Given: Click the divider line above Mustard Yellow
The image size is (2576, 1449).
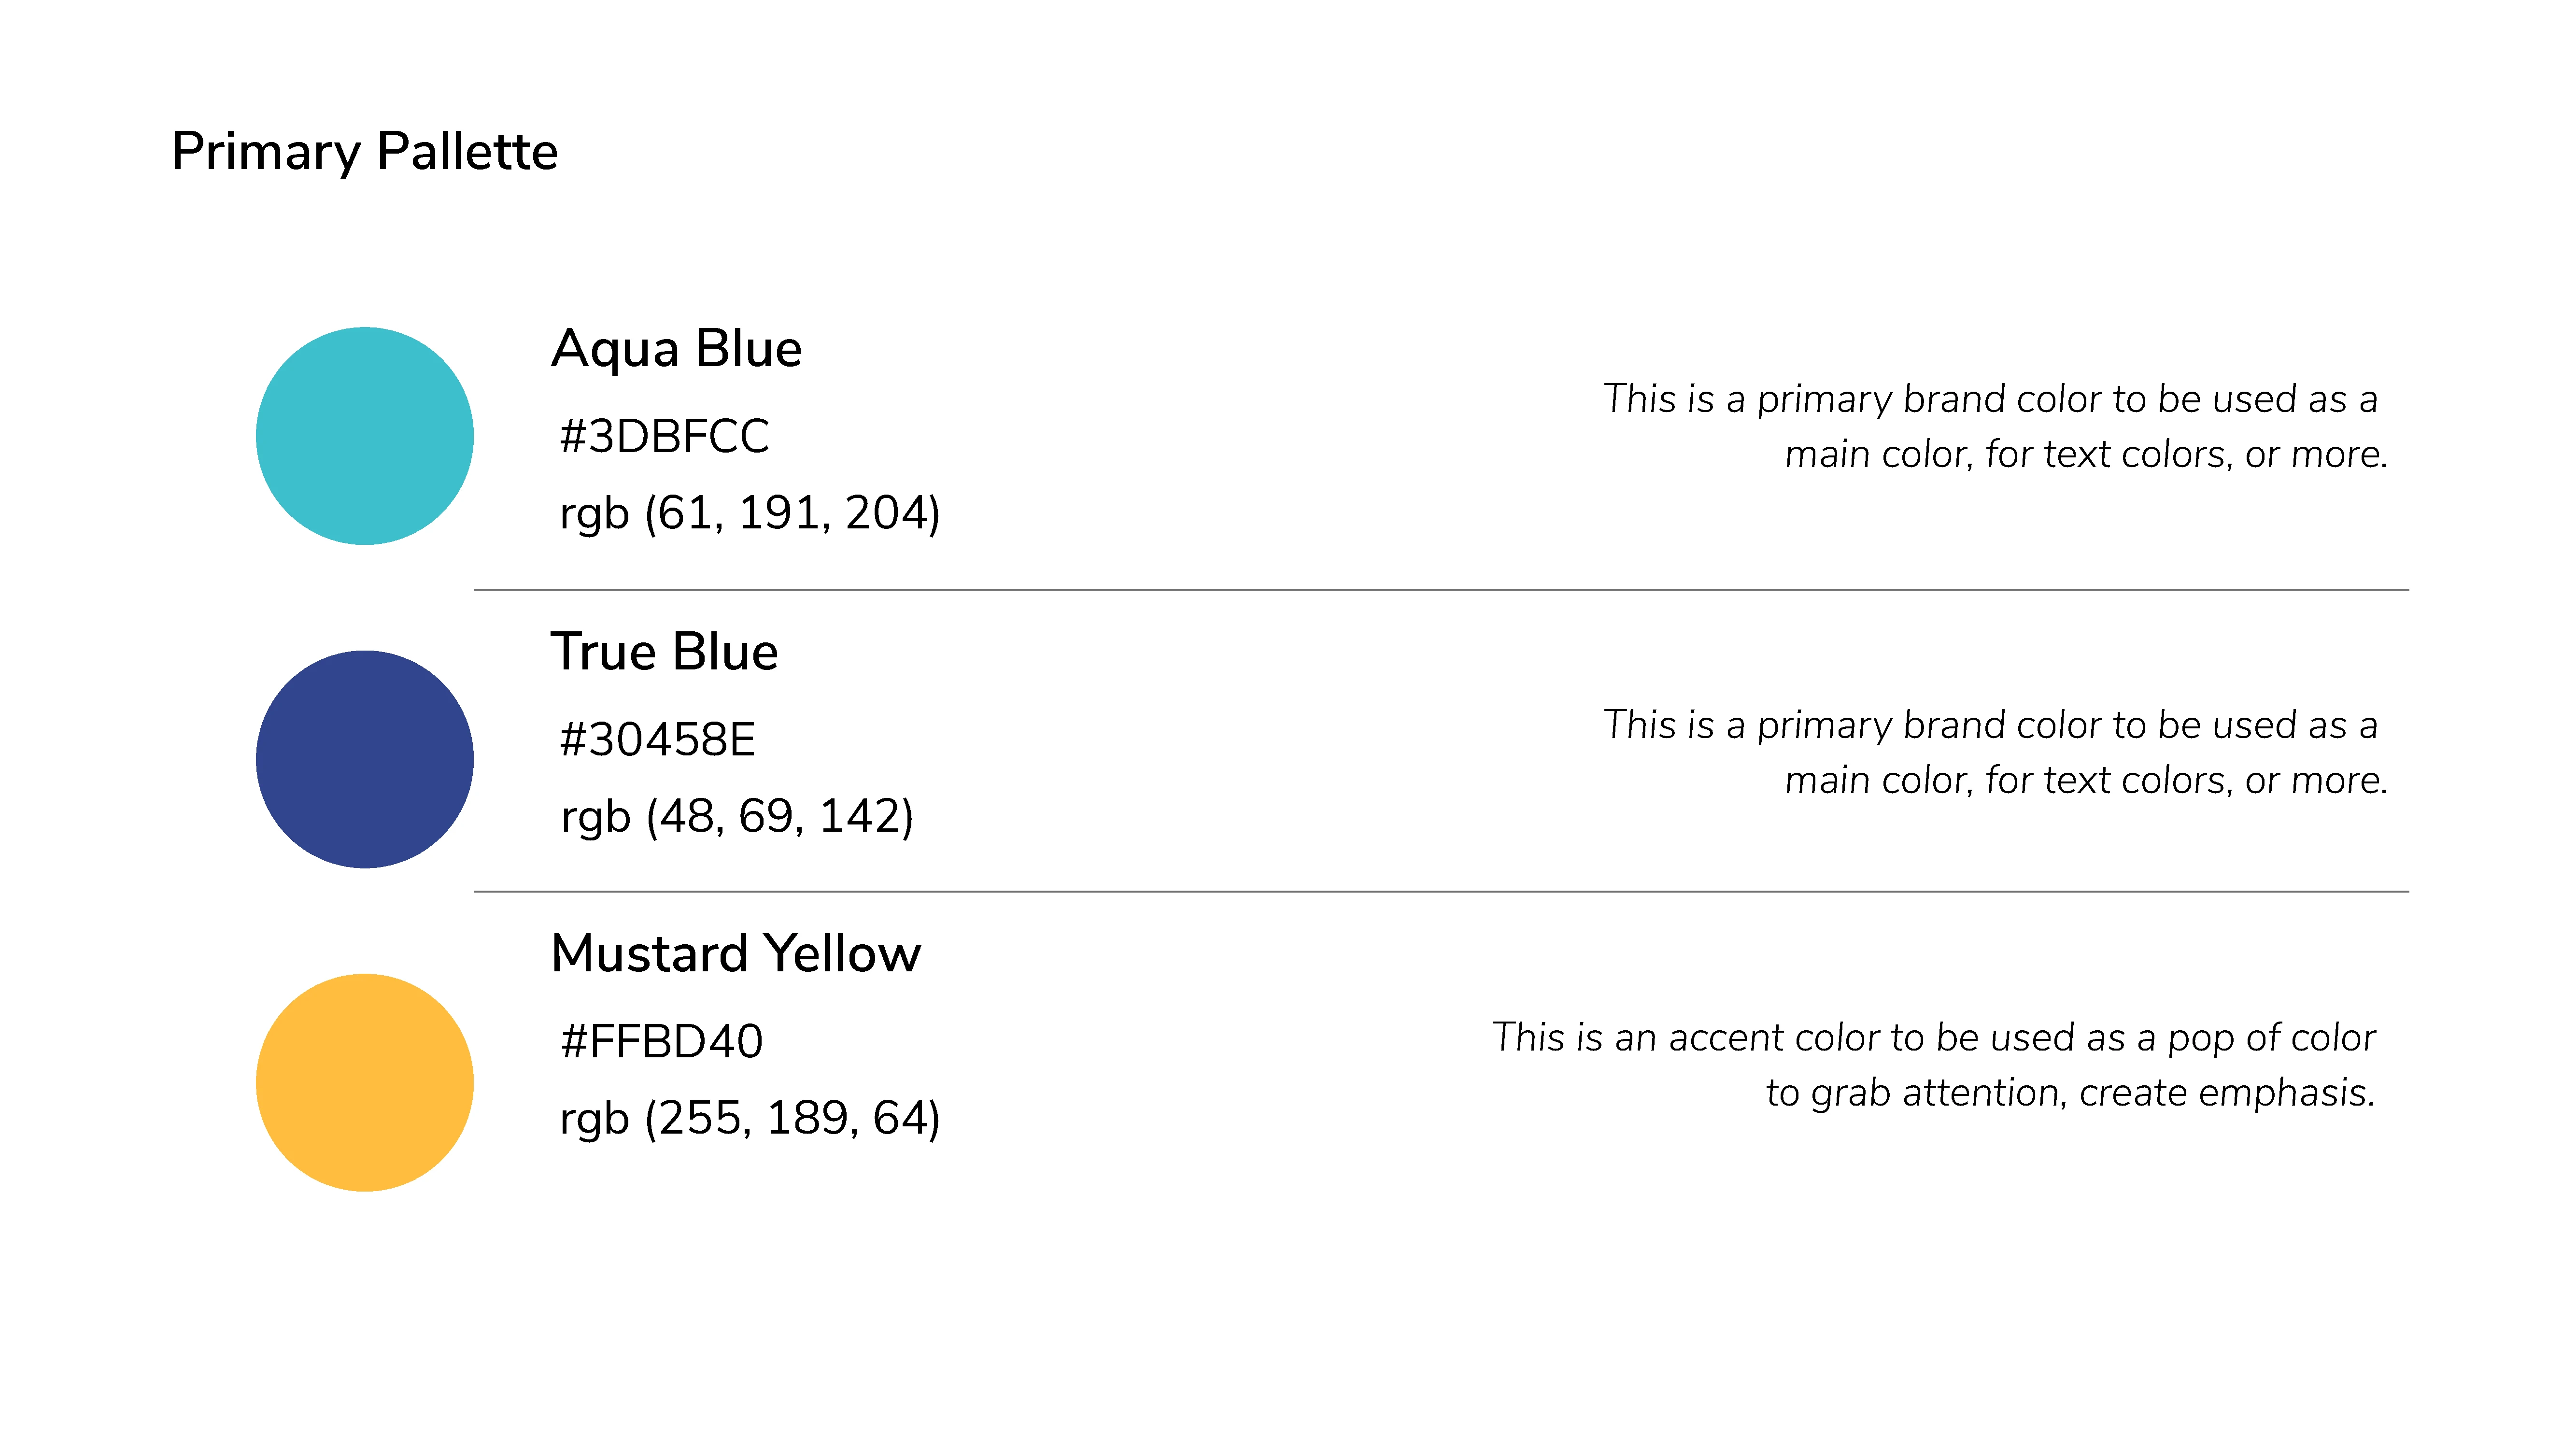Looking at the screenshot, I should 1440,891.
